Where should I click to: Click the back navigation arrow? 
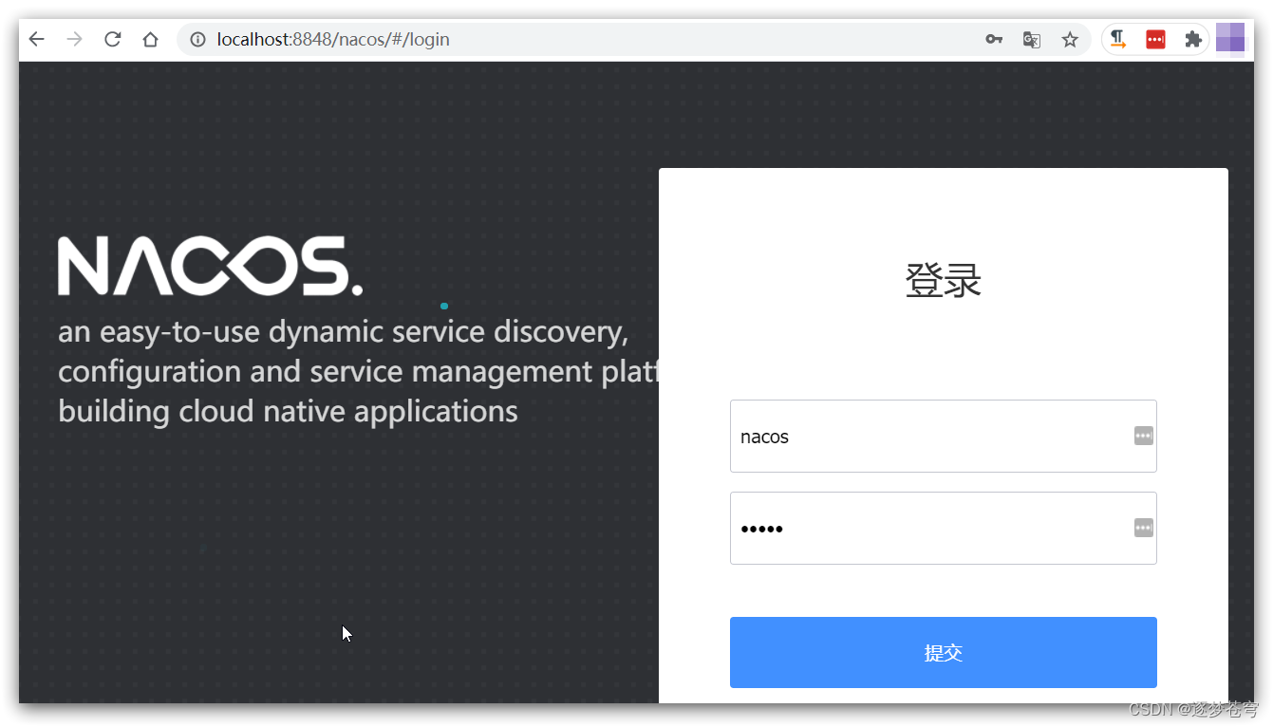click(36, 39)
